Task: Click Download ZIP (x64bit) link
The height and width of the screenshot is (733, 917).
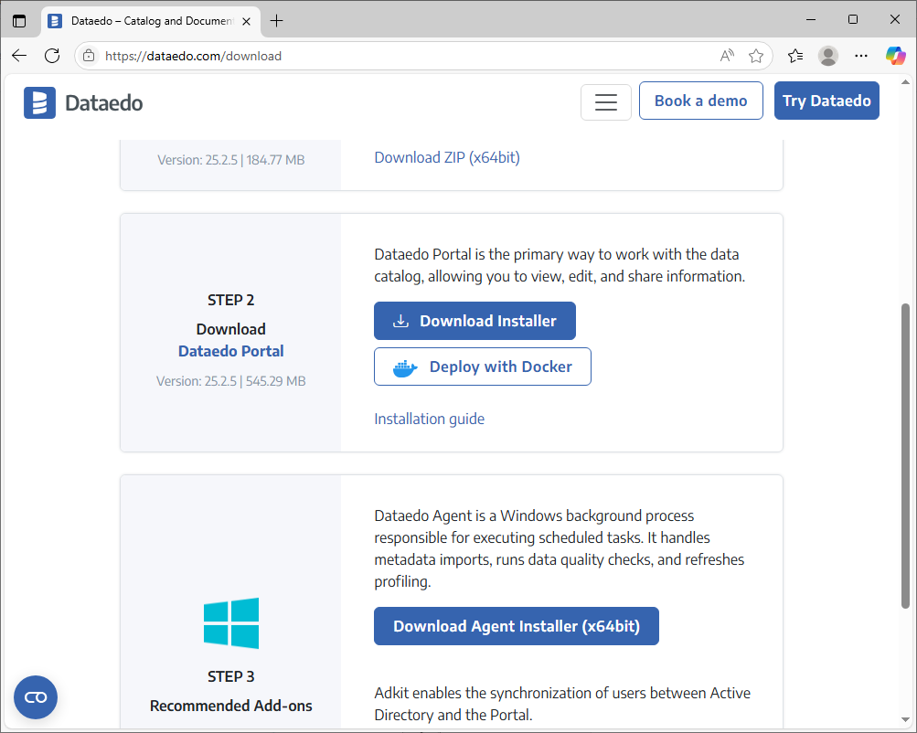Action: [x=447, y=157]
